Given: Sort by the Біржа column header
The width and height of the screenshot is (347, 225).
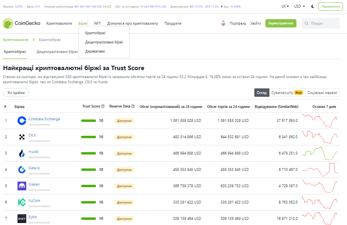Looking at the screenshot, I should [x=19, y=106].
